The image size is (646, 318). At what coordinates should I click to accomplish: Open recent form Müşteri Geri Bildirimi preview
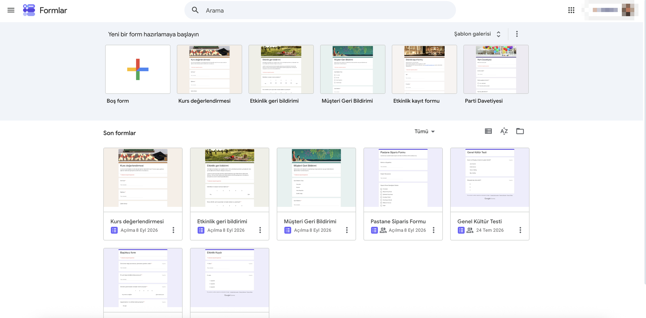click(316, 180)
